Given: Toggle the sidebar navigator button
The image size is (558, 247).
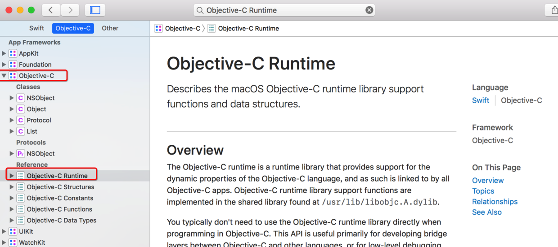Looking at the screenshot, I should [x=95, y=10].
